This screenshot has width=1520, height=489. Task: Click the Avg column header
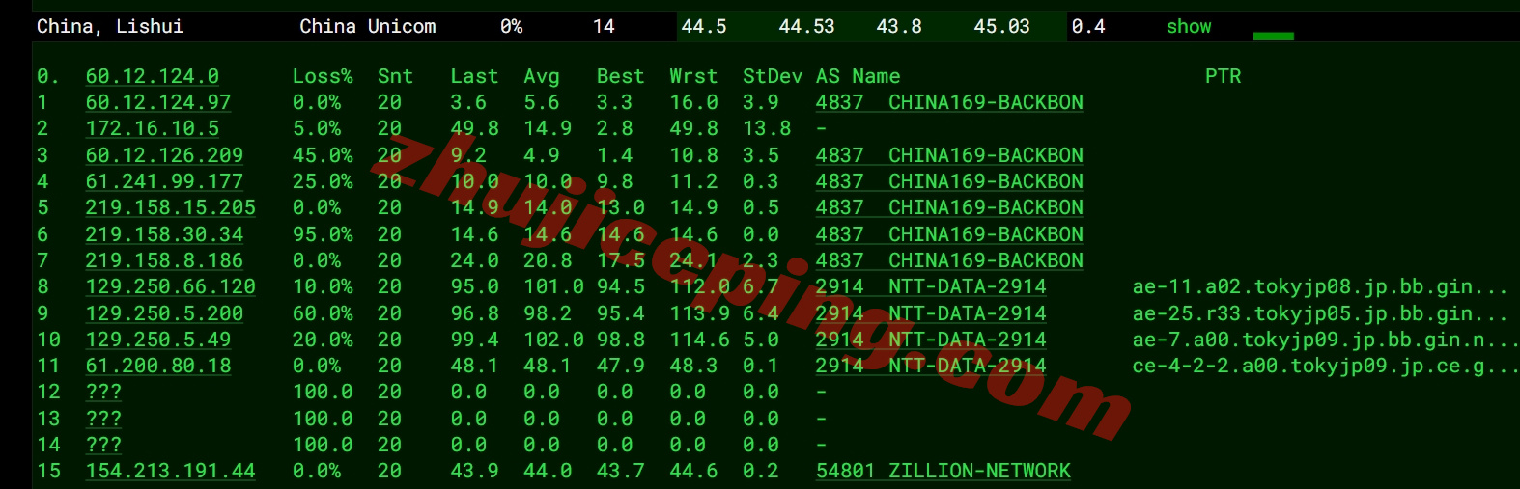542,76
